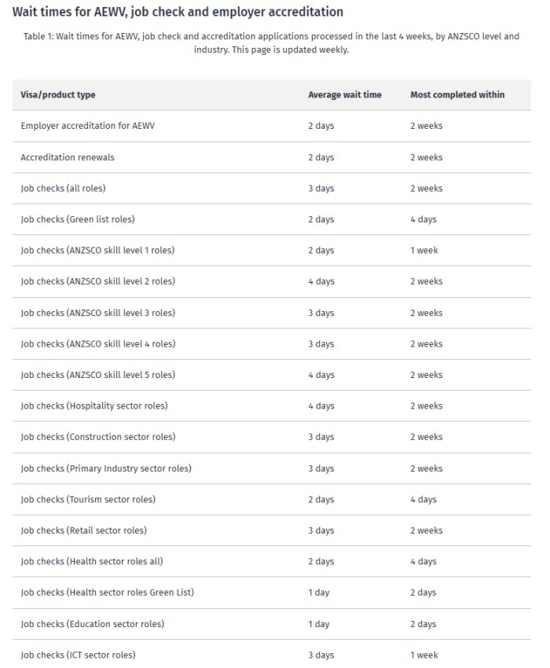Select the Retail sector roles row label
Viewport: 550px width, 668px height.
[x=83, y=530]
